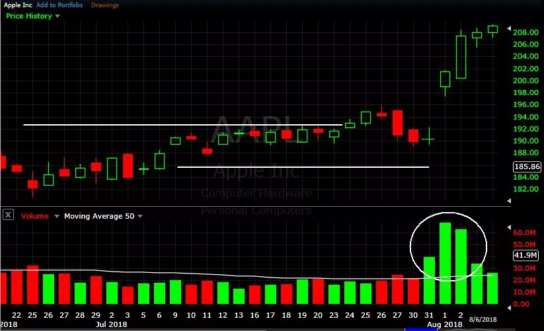Select the 185.86 price marker on axis
544x331 pixels.
pyautogui.click(x=527, y=166)
